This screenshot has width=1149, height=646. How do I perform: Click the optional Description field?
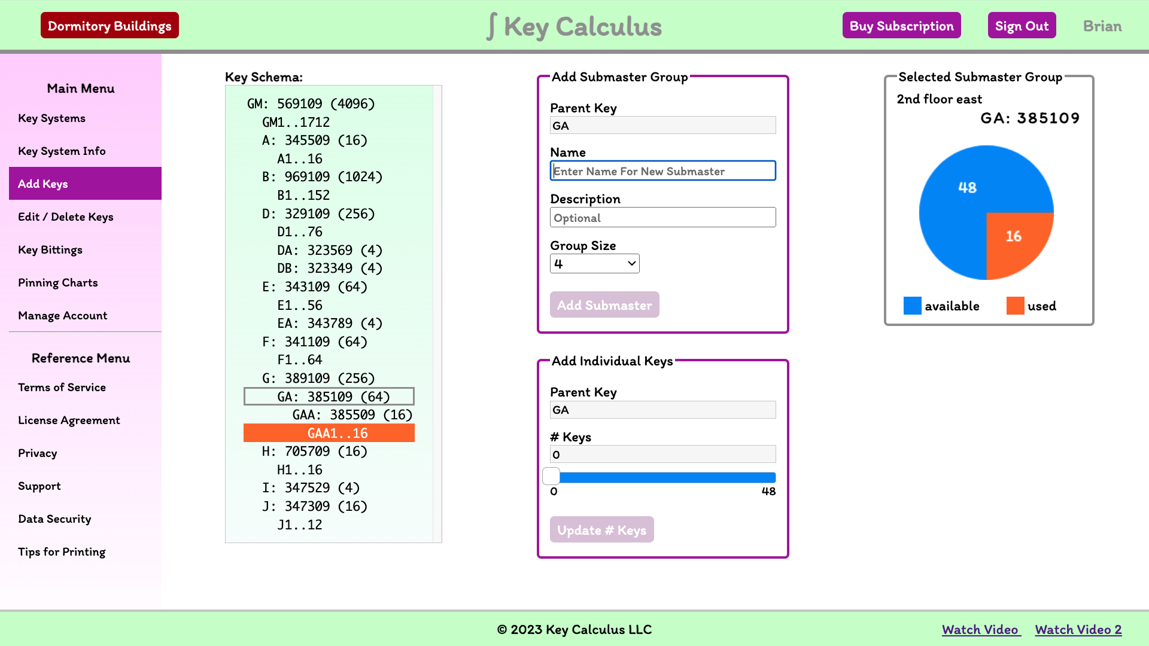click(x=662, y=217)
